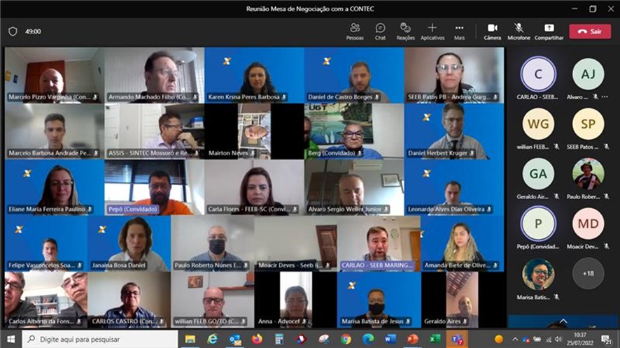Open Aplicativos with the plus icon
The width and height of the screenshot is (620, 348).
pyautogui.click(x=432, y=31)
